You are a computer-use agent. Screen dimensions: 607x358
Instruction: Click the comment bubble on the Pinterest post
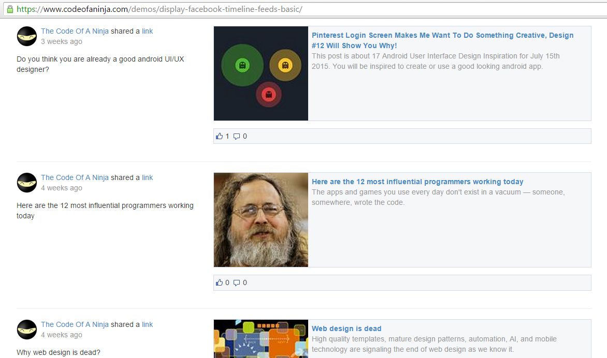point(236,136)
